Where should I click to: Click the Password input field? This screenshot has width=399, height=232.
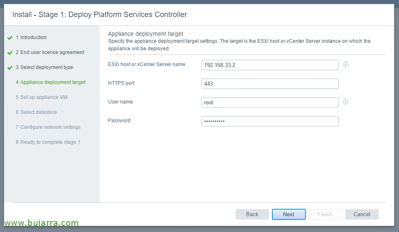pos(270,121)
